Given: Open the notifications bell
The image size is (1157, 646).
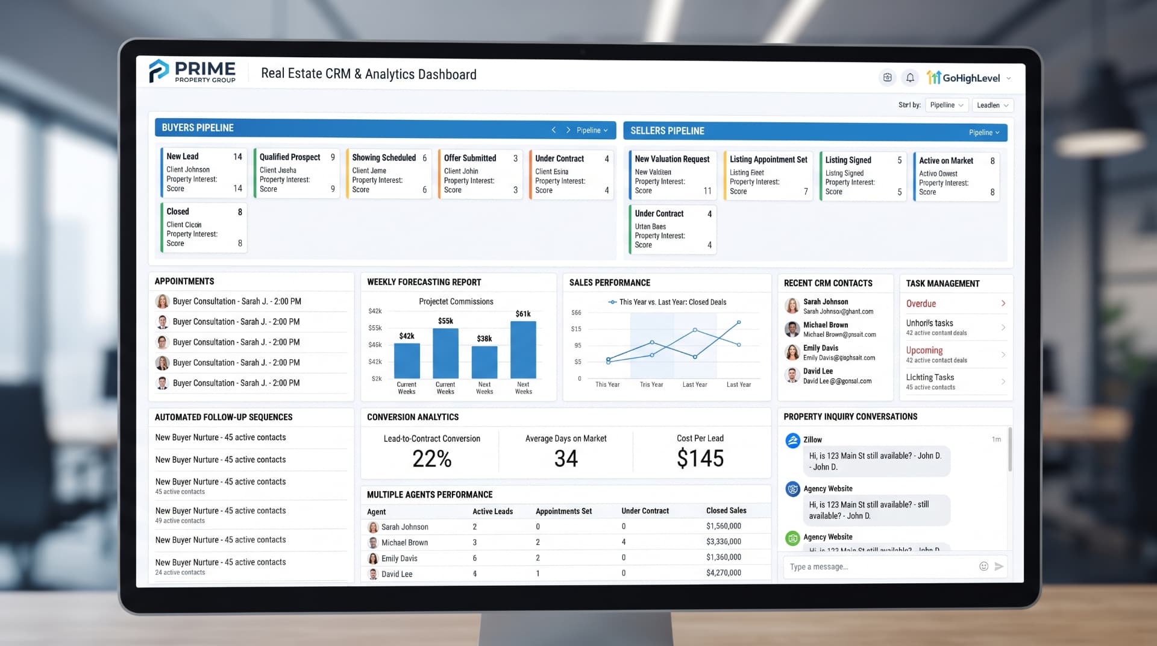Looking at the screenshot, I should point(910,77).
